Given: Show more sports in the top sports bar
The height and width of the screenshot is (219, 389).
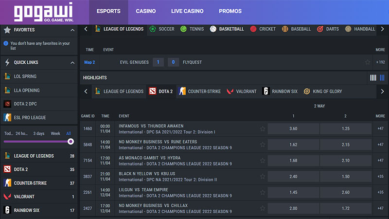Looking at the screenshot, I should coord(382,29).
